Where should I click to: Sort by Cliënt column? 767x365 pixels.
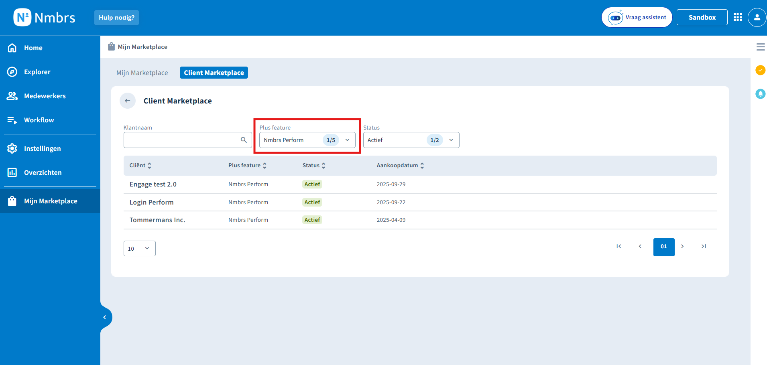(140, 165)
